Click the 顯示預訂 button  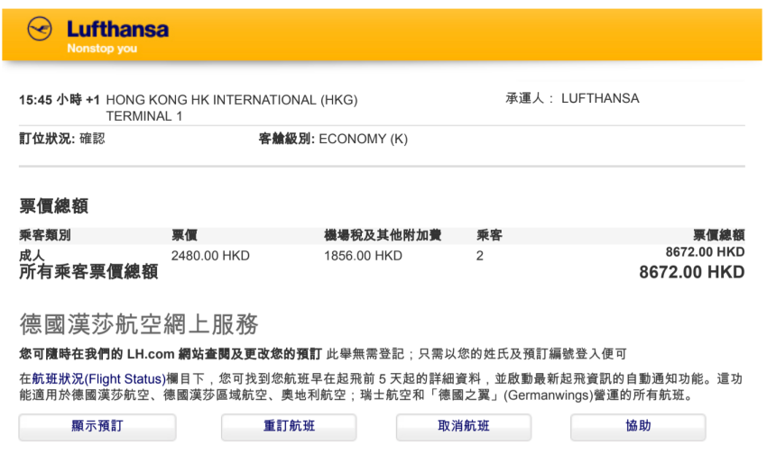(x=97, y=426)
